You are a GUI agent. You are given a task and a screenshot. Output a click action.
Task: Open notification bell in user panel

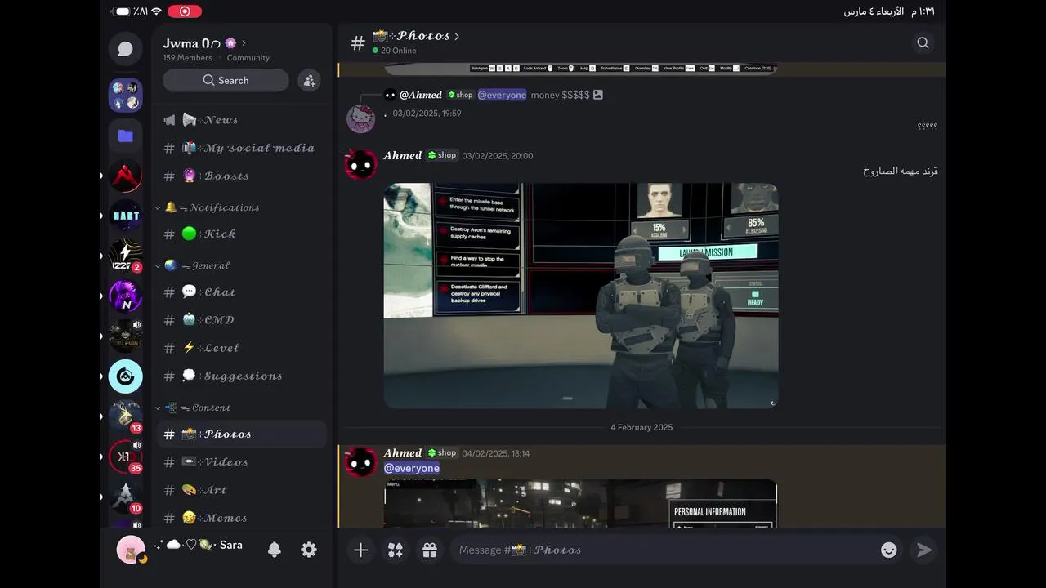pos(275,550)
